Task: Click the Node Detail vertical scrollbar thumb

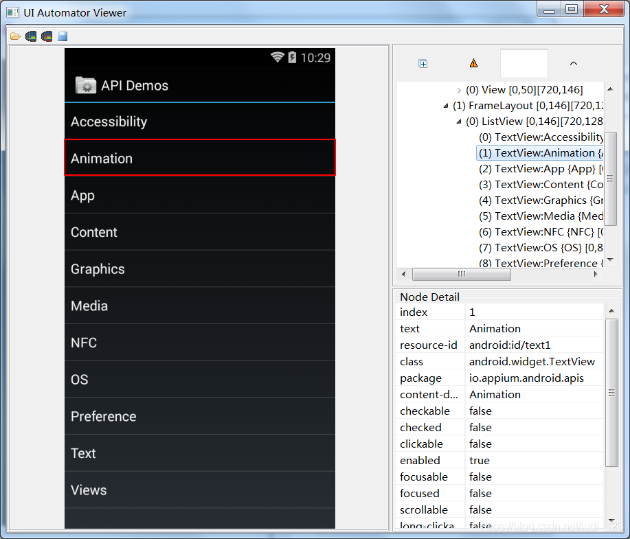Action: (611, 392)
